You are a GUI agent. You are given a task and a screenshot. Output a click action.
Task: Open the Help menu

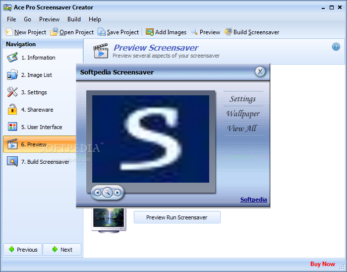tap(95, 19)
